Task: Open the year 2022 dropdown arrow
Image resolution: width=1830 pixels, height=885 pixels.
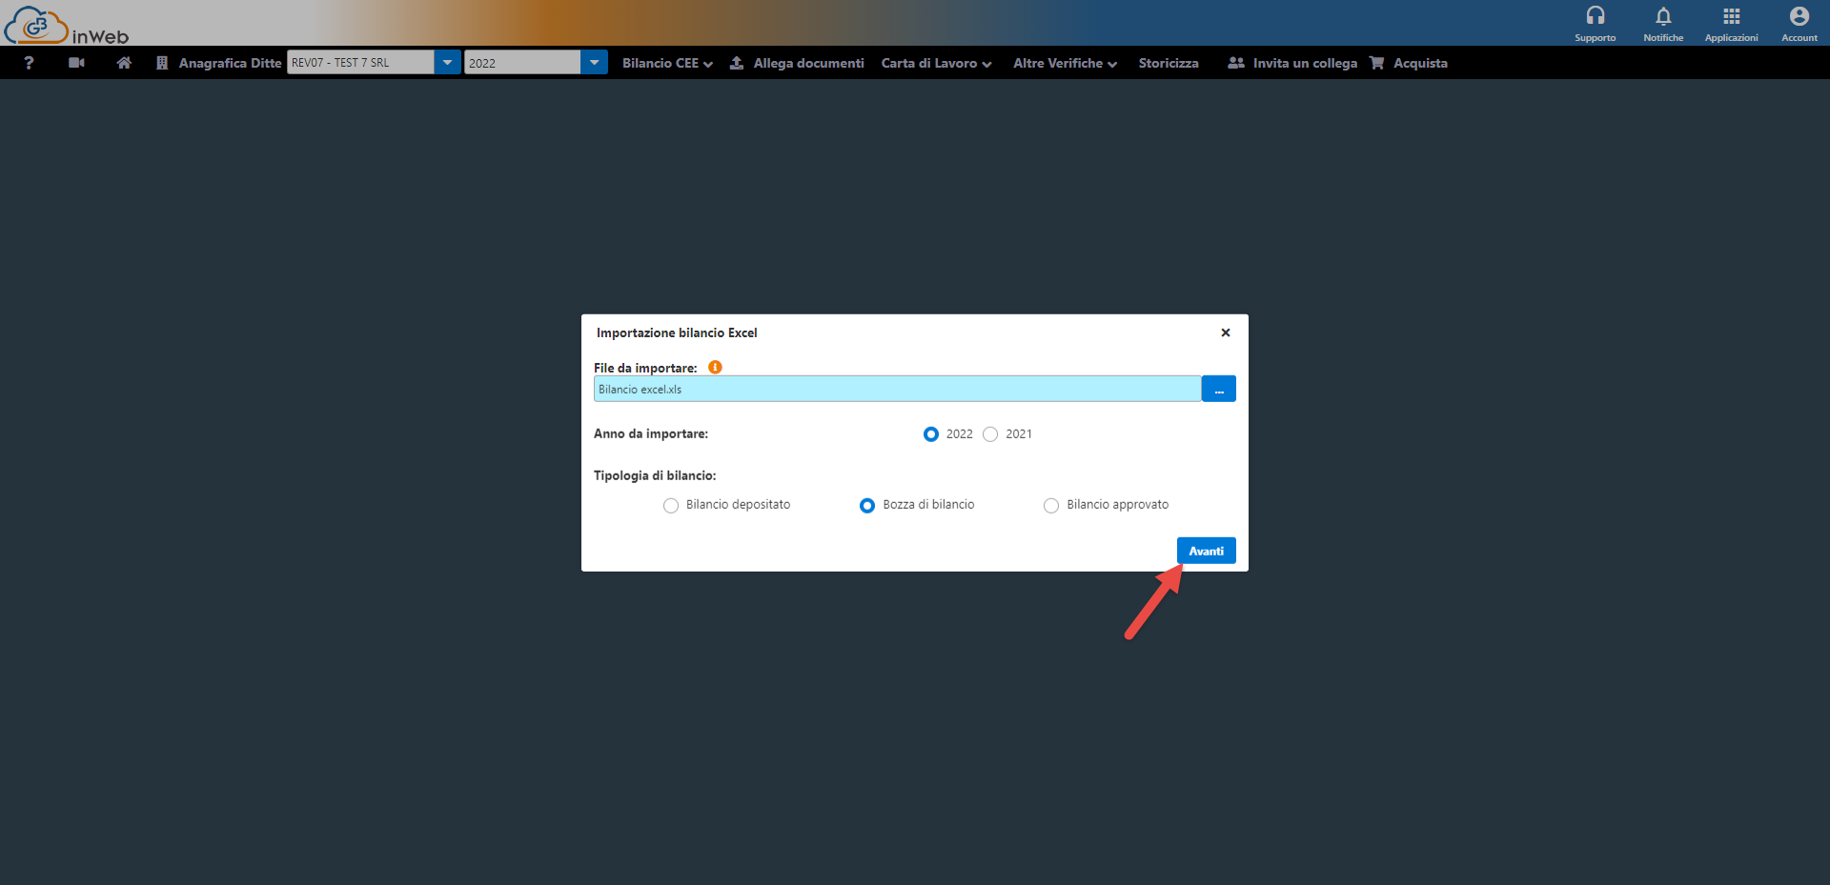Action: [594, 63]
